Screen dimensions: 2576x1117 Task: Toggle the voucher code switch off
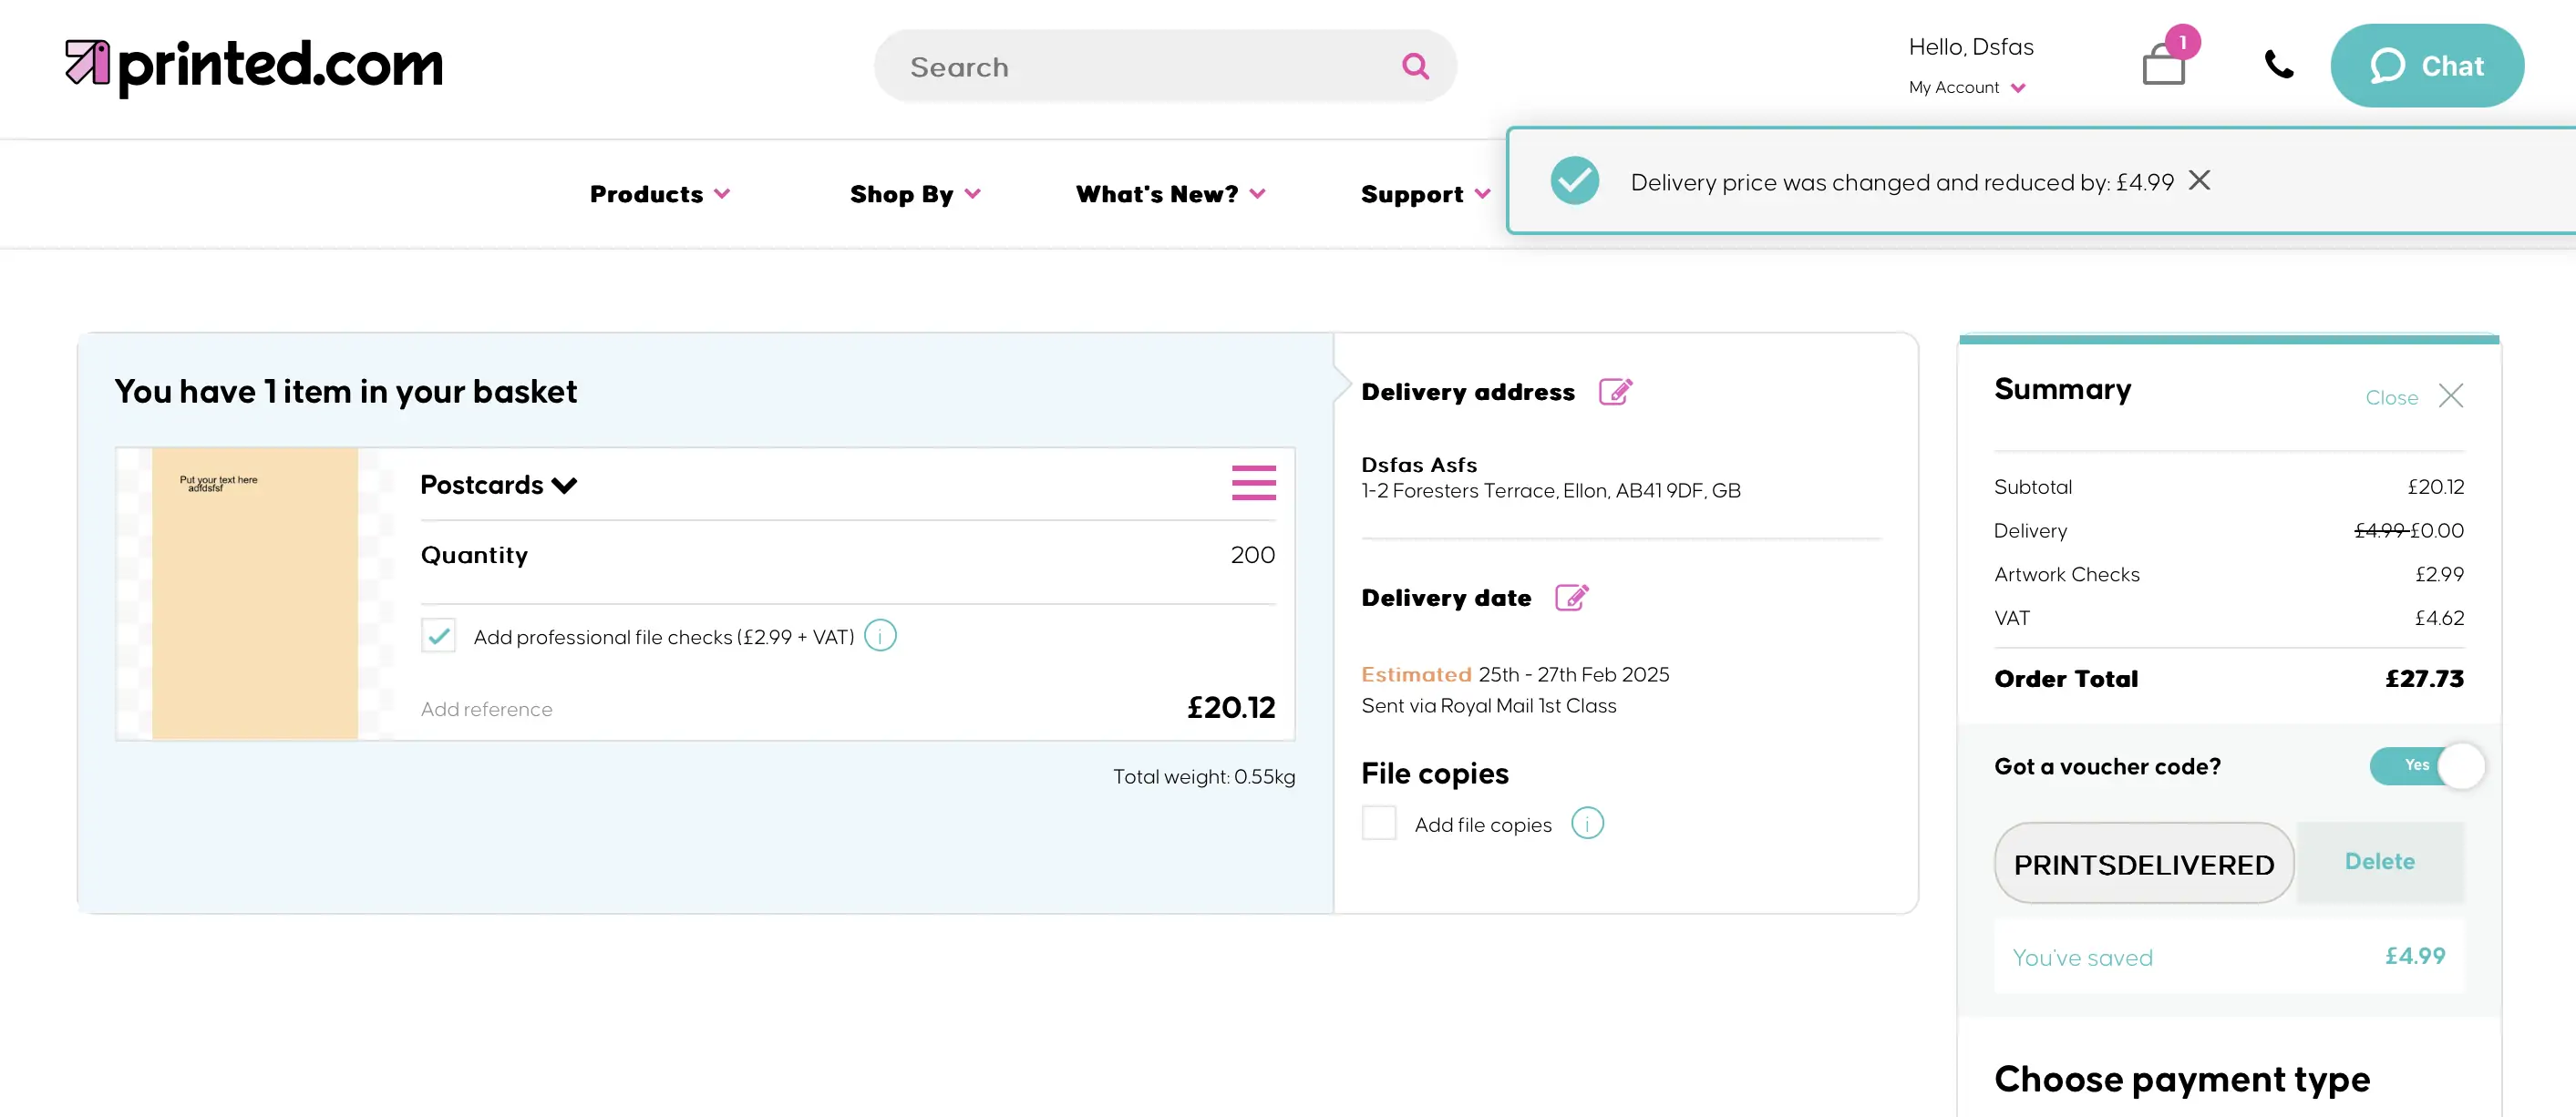[x=2426, y=766]
